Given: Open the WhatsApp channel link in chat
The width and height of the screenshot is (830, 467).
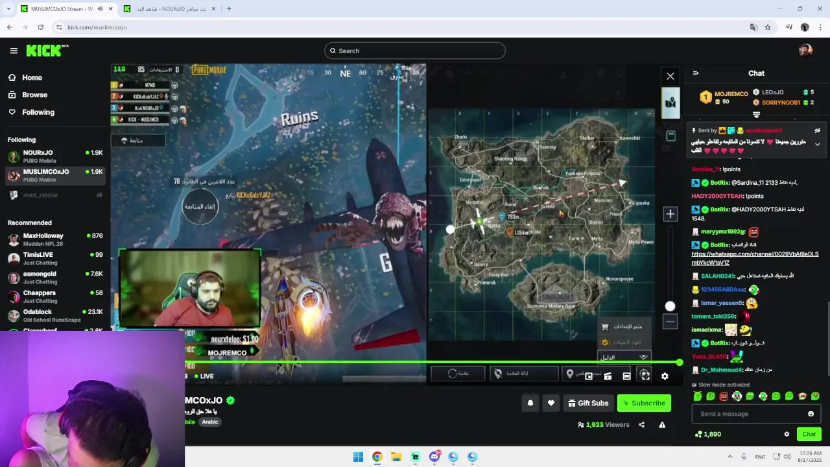Looking at the screenshot, I should pos(755,258).
